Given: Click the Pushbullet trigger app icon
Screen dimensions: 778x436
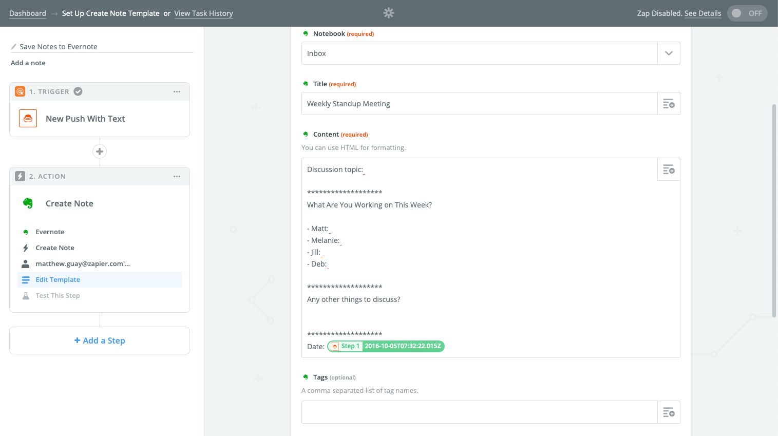Looking at the screenshot, I should 28,119.
